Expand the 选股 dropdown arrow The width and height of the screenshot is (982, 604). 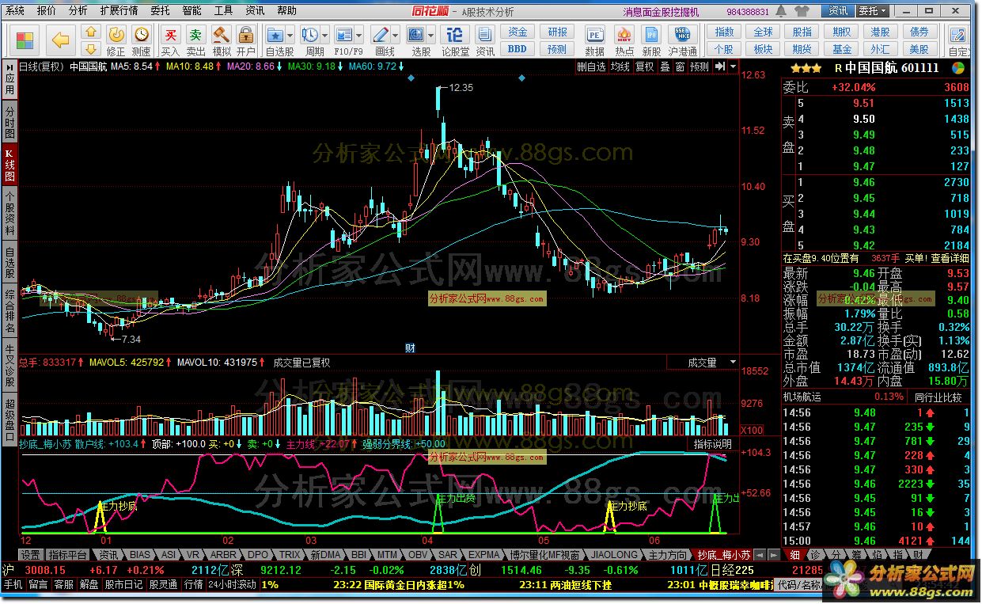tap(431, 36)
